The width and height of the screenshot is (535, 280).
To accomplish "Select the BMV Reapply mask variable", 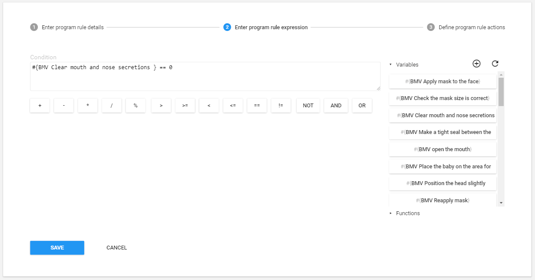I will click(x=443, y=201).
